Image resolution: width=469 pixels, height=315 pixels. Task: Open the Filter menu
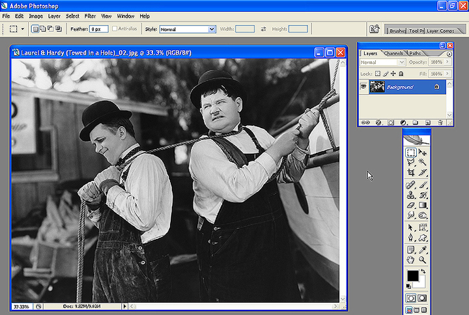90,16
